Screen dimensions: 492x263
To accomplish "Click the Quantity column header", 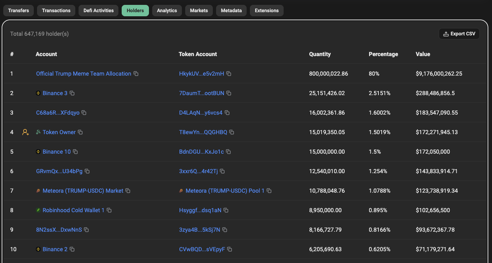I will [x=320, y=54].
